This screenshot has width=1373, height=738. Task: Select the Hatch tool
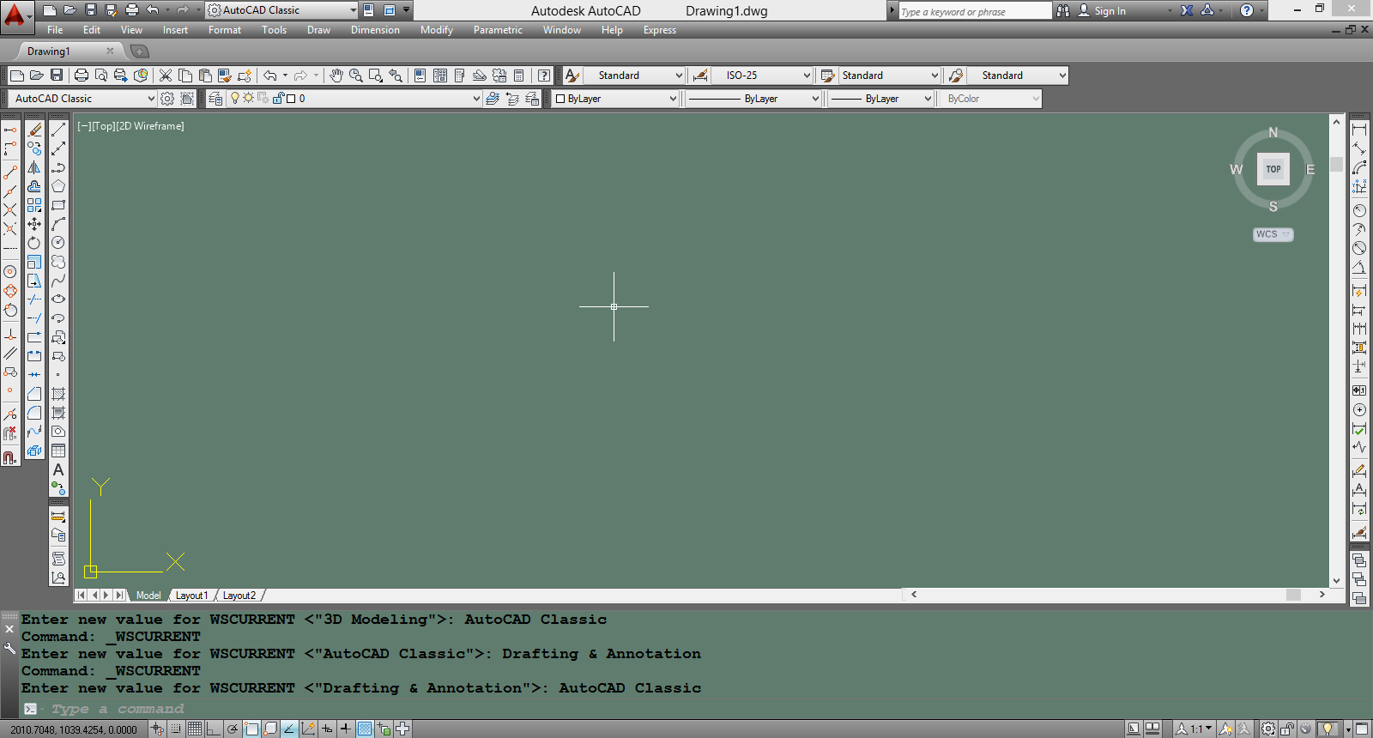pos(58,394)
